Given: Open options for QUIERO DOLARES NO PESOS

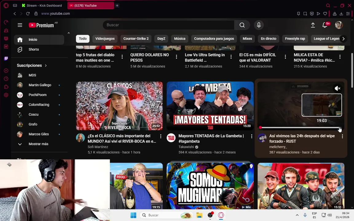Looking at the screenshot, I should (x=177, y=57).
